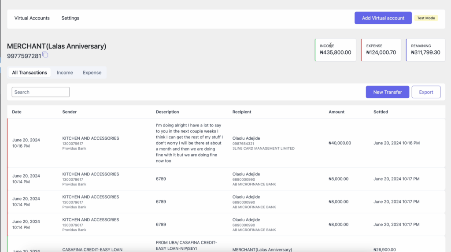
Task: Switch to the Expense tab
Action: [x=92, y=73]
